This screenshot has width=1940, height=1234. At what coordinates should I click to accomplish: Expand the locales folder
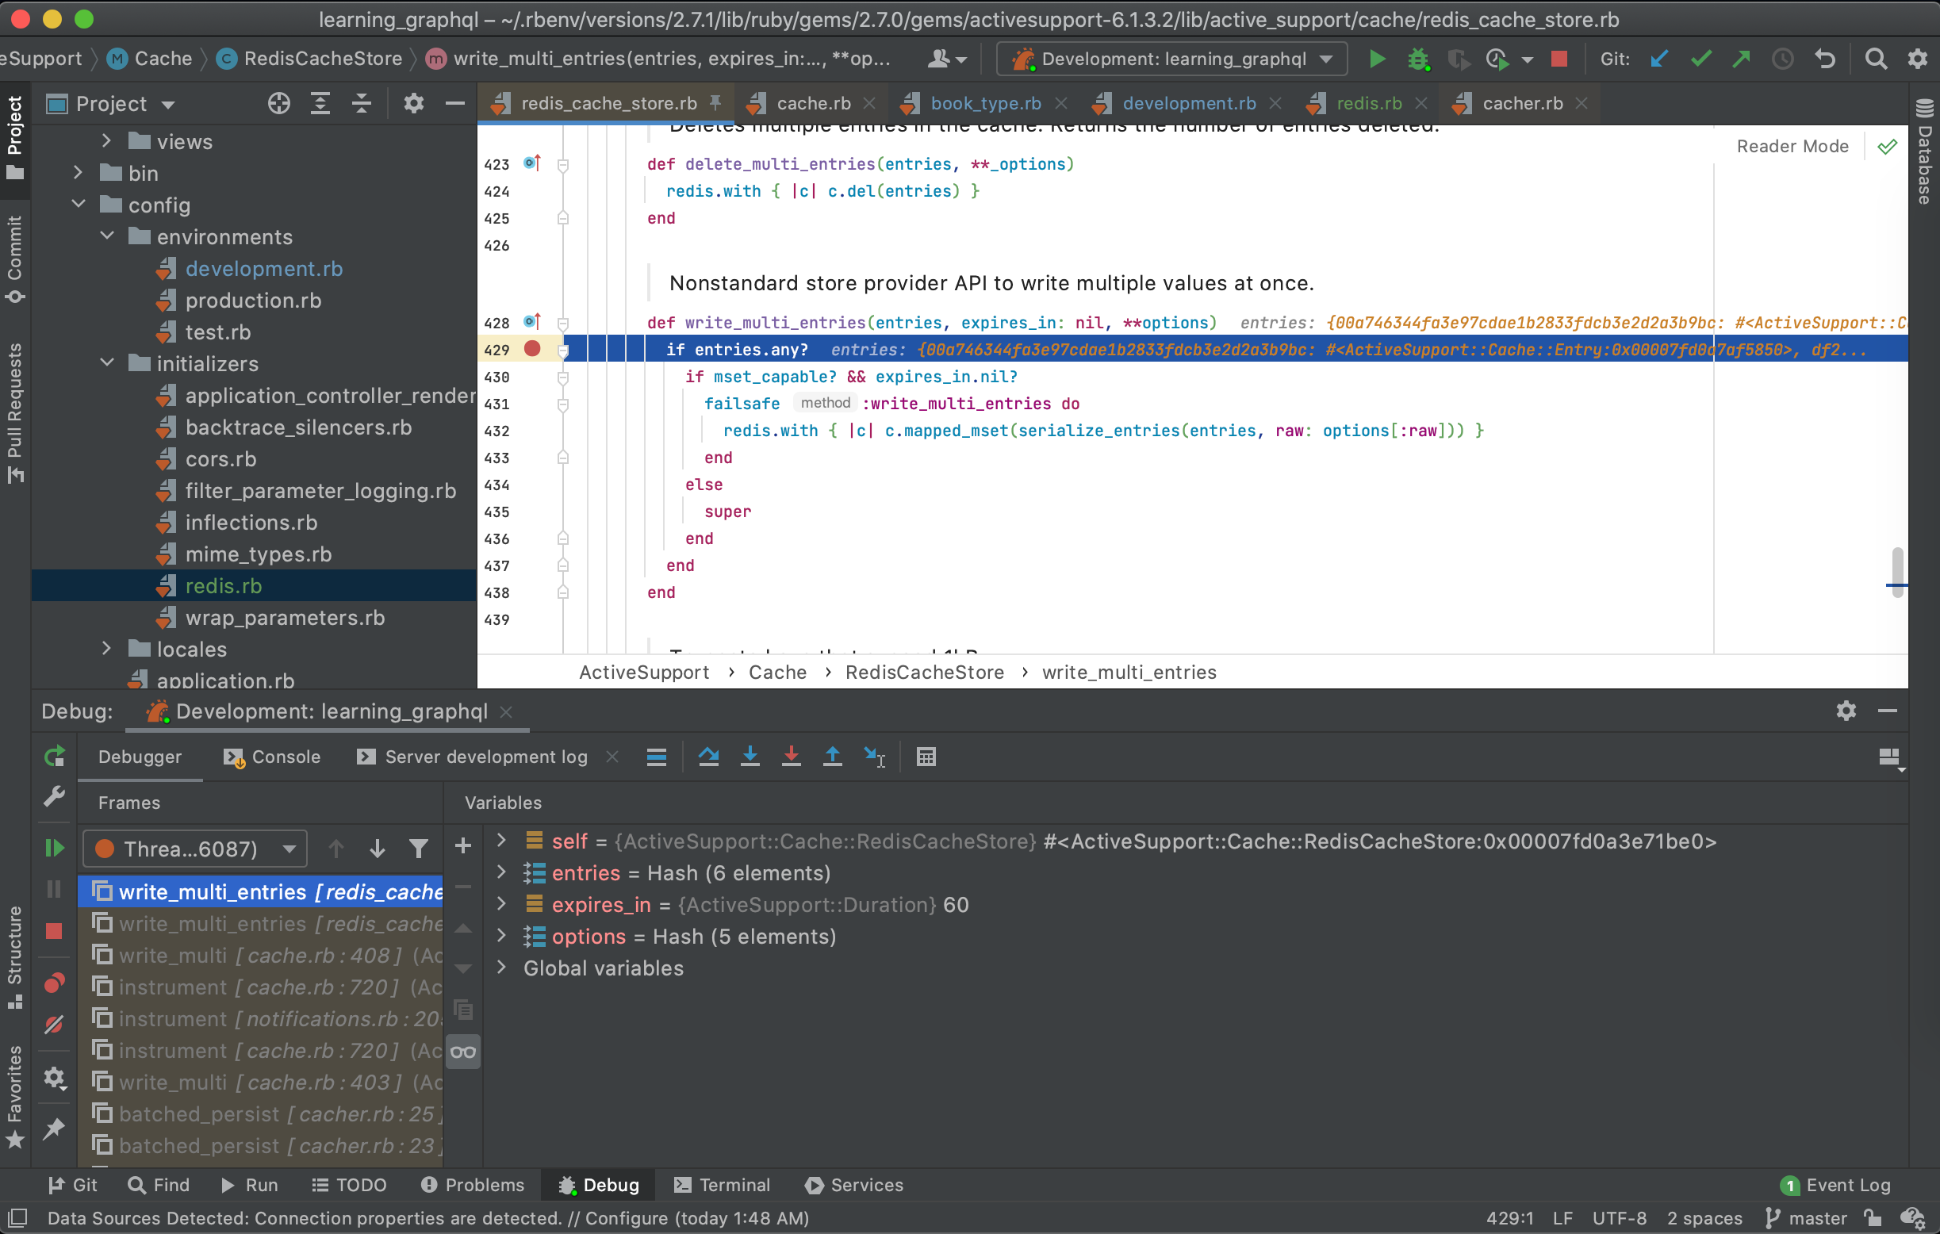tap(106, 649)
